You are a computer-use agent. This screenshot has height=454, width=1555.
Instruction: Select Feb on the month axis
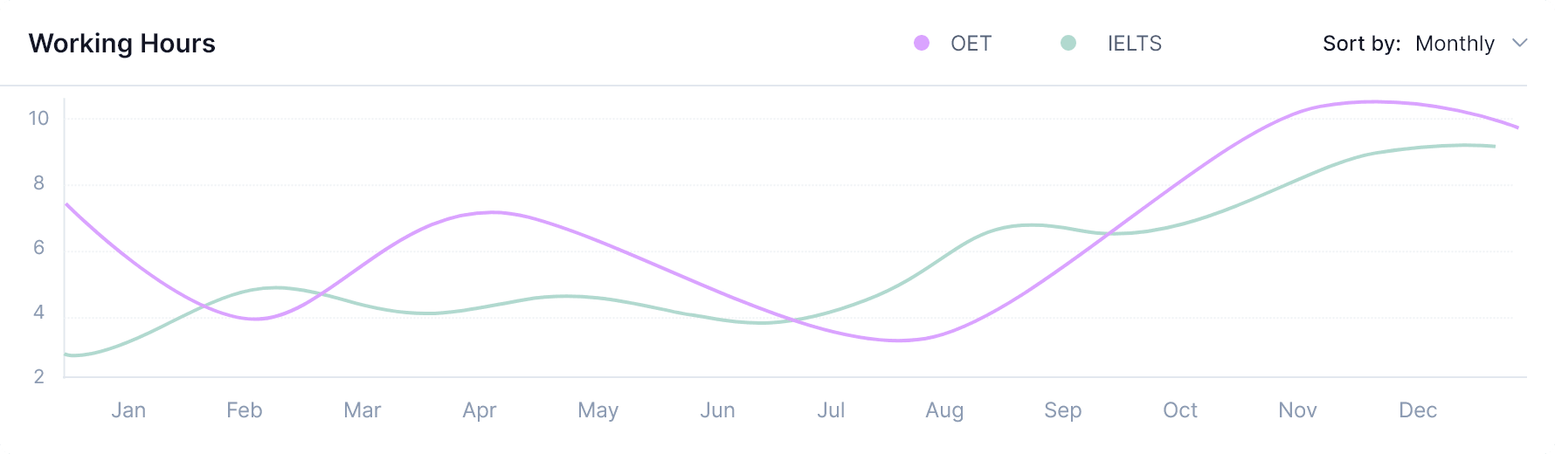click(x=245, y=410)
